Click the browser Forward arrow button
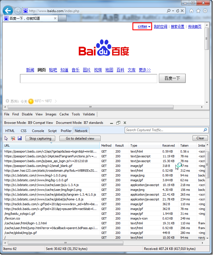Image resolution: width=213 pixels, height=255 pixels. 17,11
